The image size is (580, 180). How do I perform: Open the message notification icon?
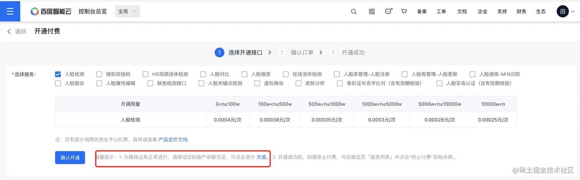[x=388, y=11]
